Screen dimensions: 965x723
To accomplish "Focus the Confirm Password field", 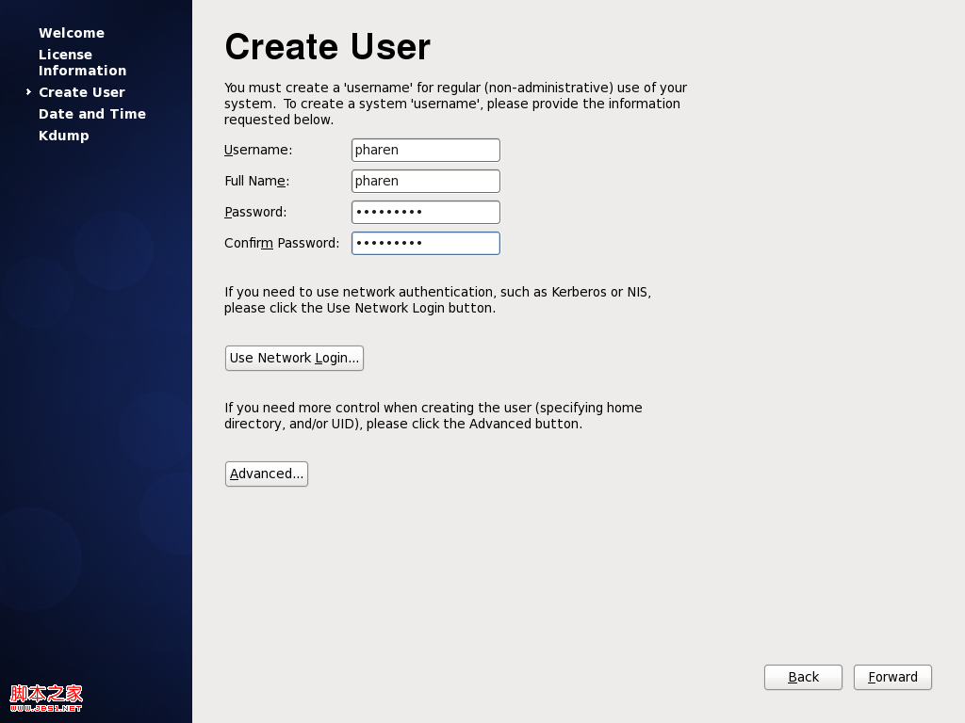I will 425,243.
